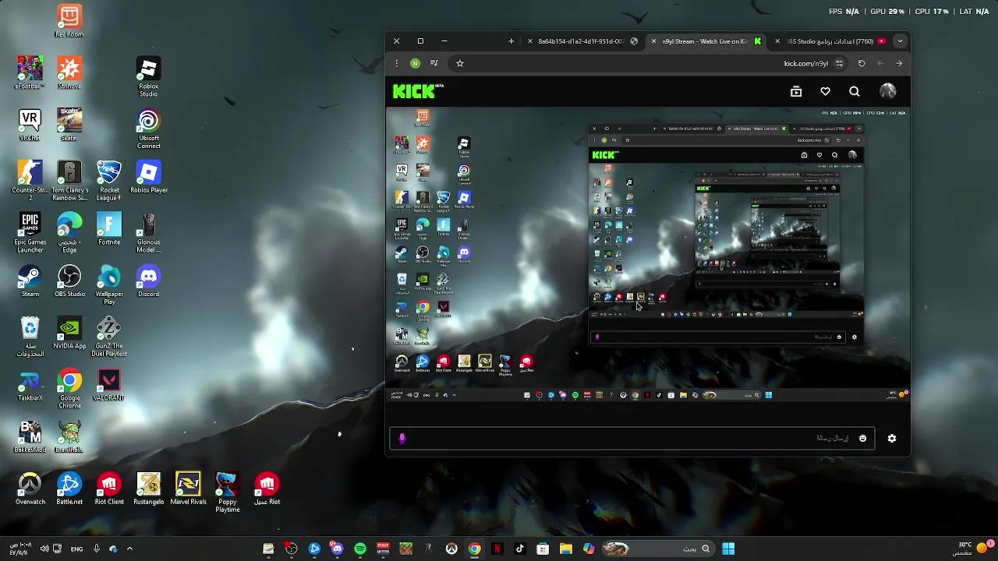Select the Riot Client desktop icon
This screenshot has height=561, width=998.
click(x=109, y=489)
